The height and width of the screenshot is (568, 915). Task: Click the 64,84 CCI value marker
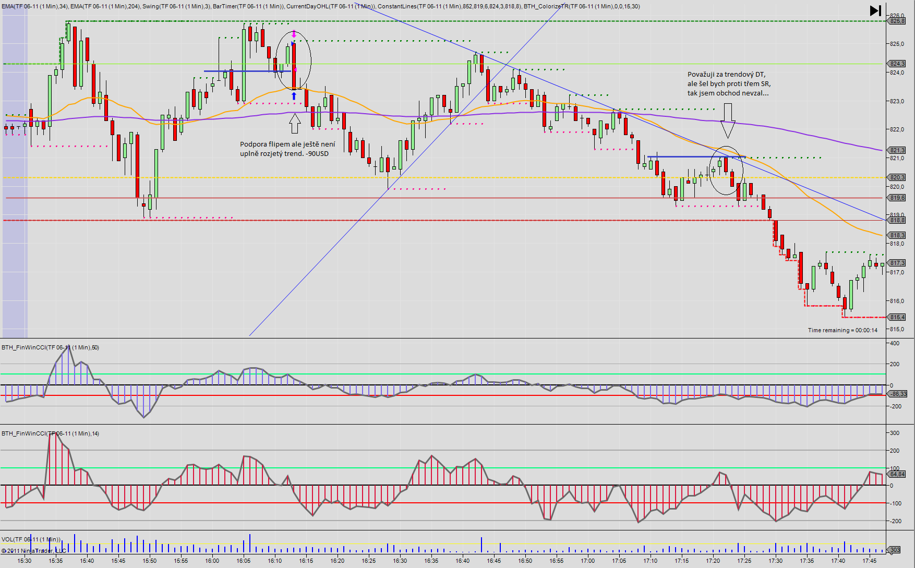[897, 474]
